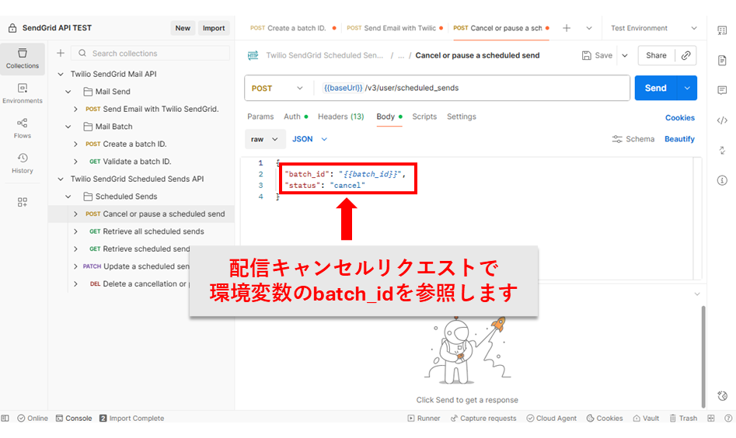Open the POST method dropdown
The image size is (736, 438).
coord(278,89)
